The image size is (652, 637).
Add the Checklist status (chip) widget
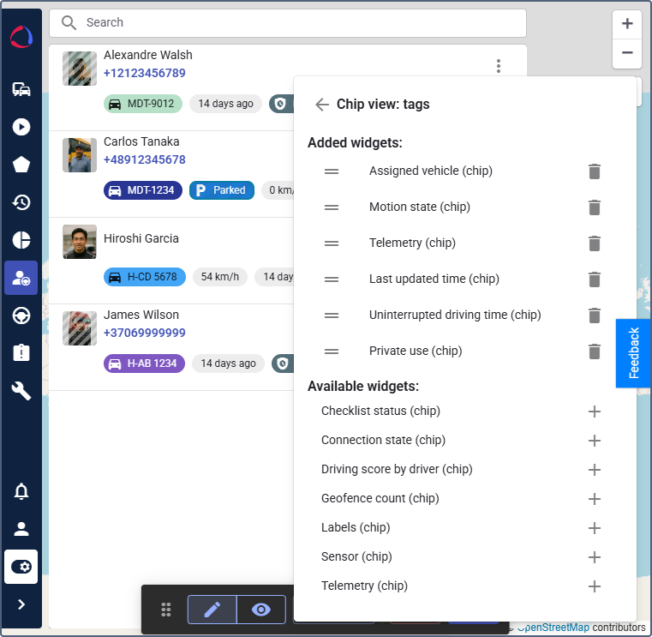click(x=595, y=411)
